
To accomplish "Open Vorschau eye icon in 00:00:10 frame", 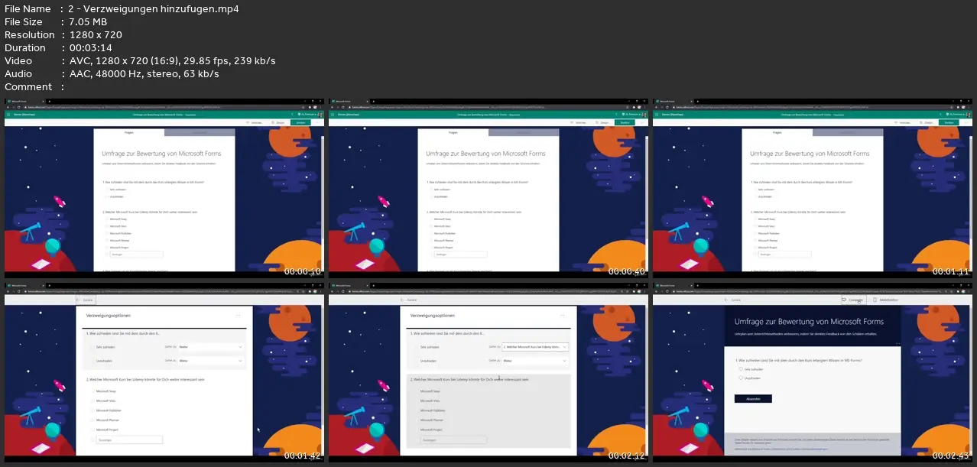I will pos(248,122).
